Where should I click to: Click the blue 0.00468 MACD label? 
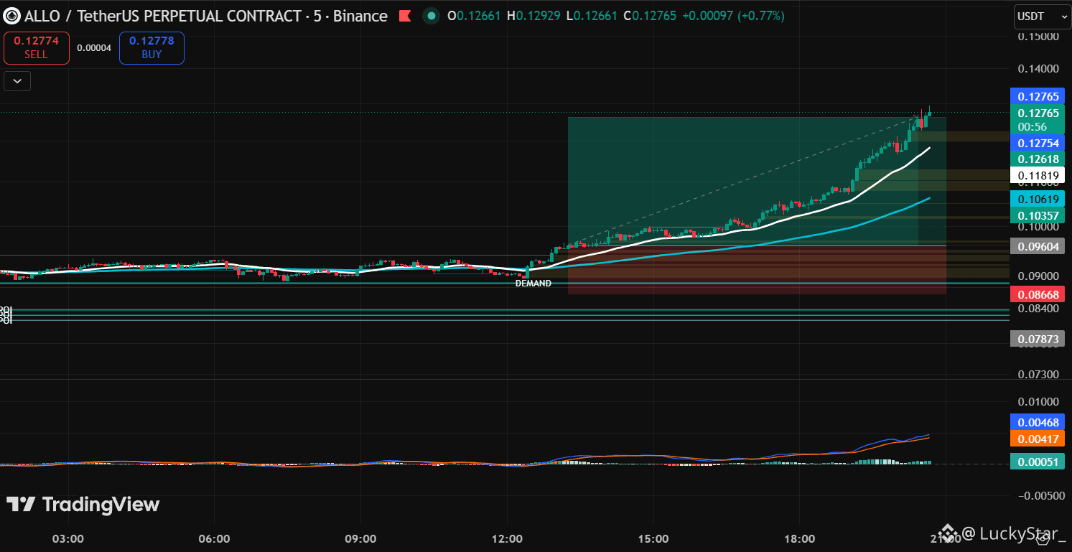coord(1038,422)
